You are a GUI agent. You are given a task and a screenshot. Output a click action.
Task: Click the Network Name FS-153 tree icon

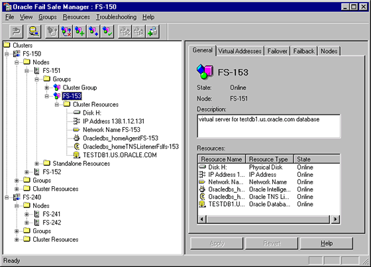click(x=77, y=130)
